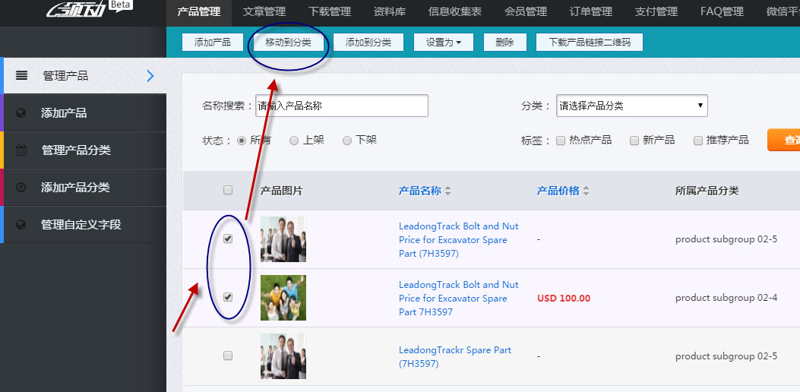Viewport: 800px width, 392px height.
Task: Click the sort arrows next to 产品价格
Action: pyautogui.click(x=586, y=191)
